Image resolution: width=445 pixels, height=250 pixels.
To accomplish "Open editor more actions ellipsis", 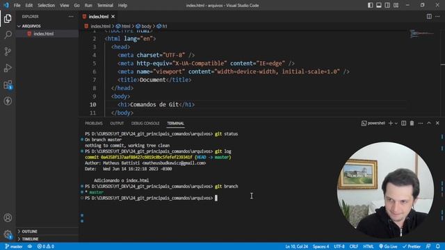I will 437,17.
